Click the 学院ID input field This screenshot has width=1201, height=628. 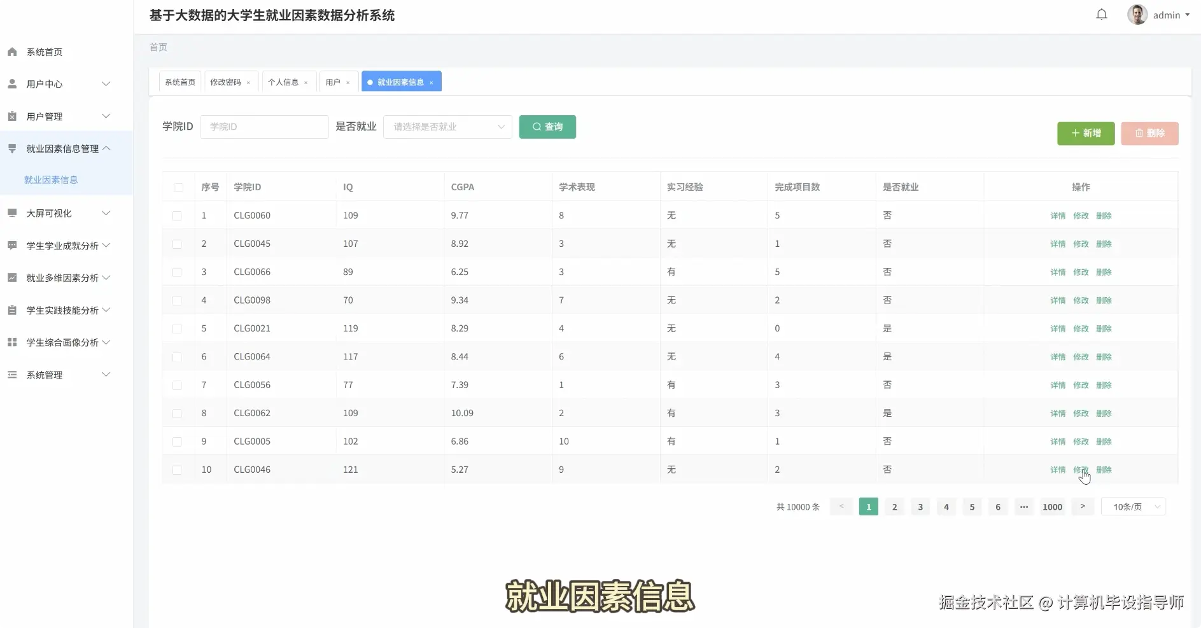tap(264, 127)
